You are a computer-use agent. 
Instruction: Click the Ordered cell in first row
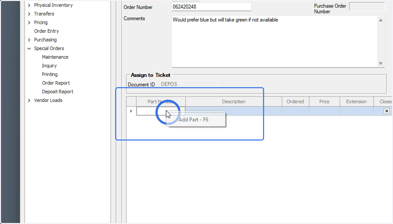(295, 111)
